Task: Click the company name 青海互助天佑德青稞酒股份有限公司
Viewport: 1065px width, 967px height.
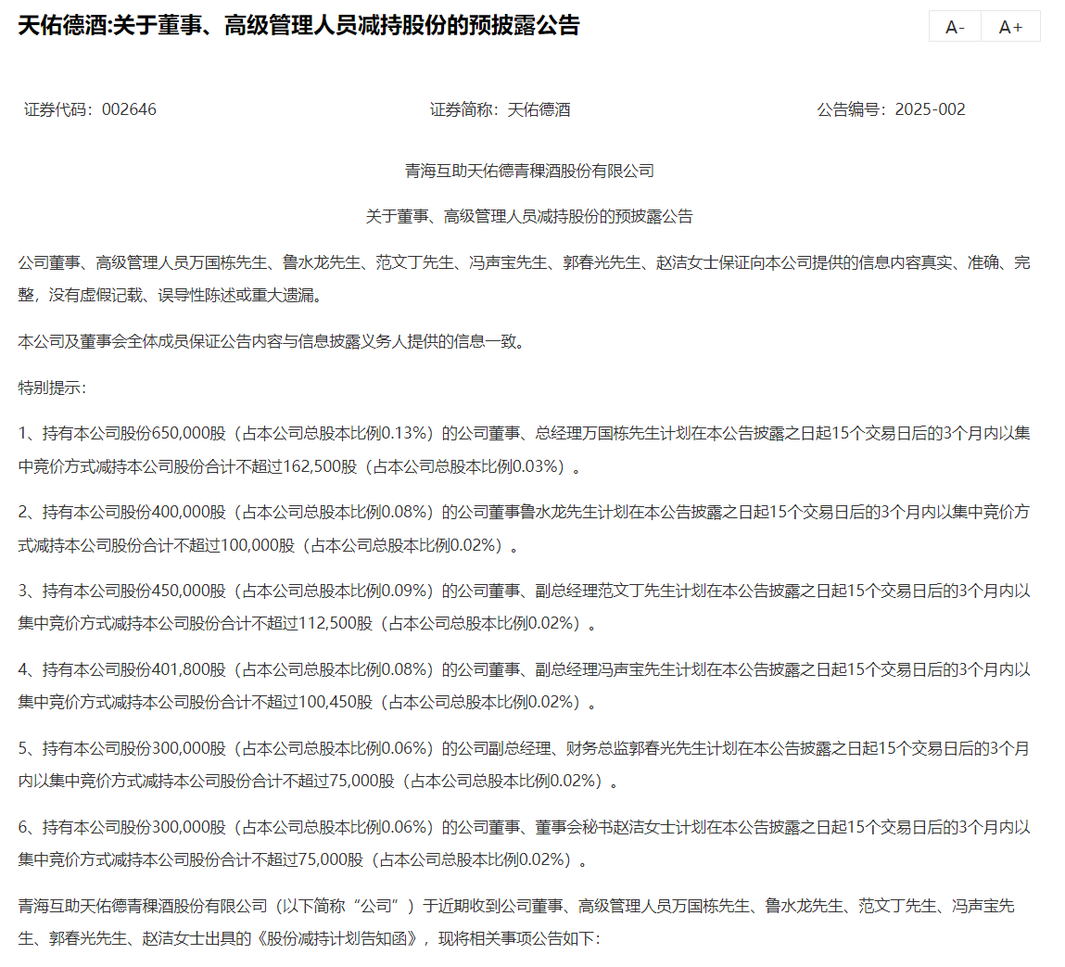Action: tap(532, 171)
